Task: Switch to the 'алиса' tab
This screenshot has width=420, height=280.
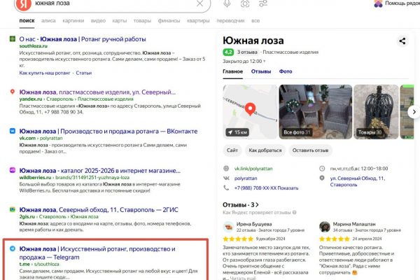Action: (x=48, y=20)
